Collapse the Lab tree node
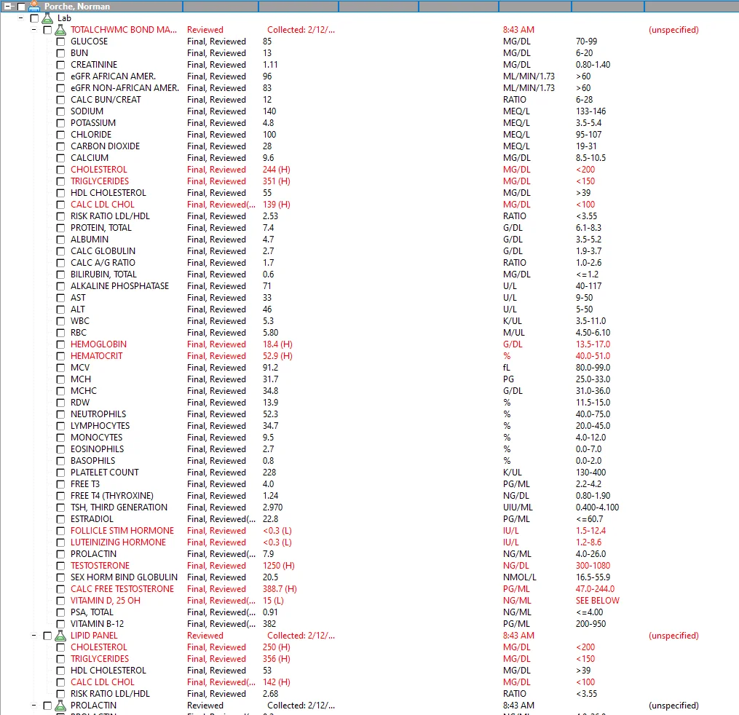The image size is (739, 715). coord(20,18)
